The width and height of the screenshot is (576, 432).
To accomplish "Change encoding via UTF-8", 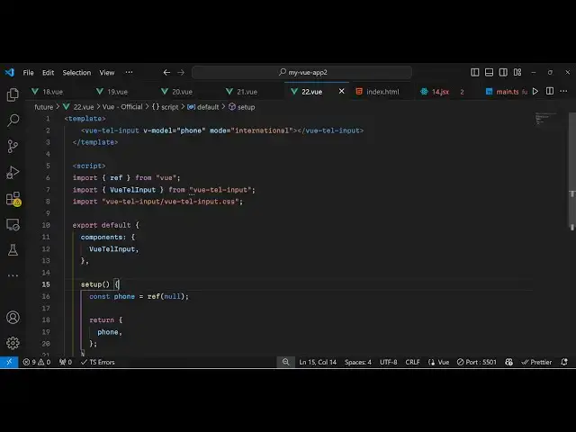I will click(388, 362).
